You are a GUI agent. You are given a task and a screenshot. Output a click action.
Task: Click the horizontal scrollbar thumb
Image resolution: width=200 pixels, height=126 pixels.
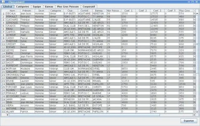[84, 115]
